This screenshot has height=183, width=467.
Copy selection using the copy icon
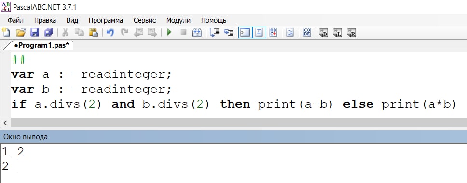click(x=79, y=32)
